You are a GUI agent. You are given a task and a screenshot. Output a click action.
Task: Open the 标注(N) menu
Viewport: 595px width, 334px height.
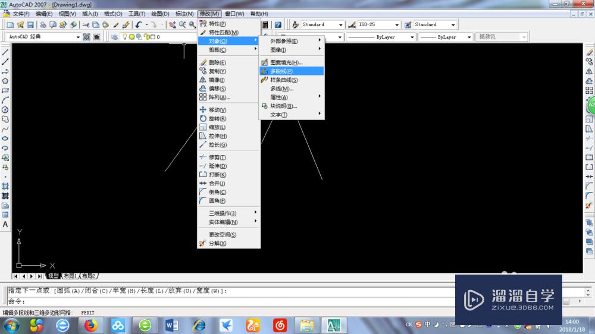[184, 14]
